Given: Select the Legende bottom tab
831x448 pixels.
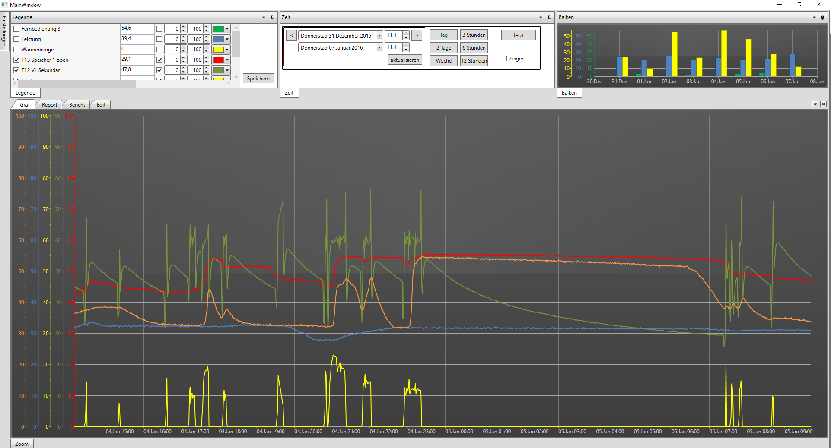Looking at the screenshot, I should (25, 93).
